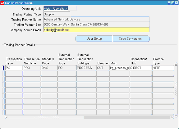Select the Transaction Type PO cell
Screen dimensions: 179x129
coord(14,68)
